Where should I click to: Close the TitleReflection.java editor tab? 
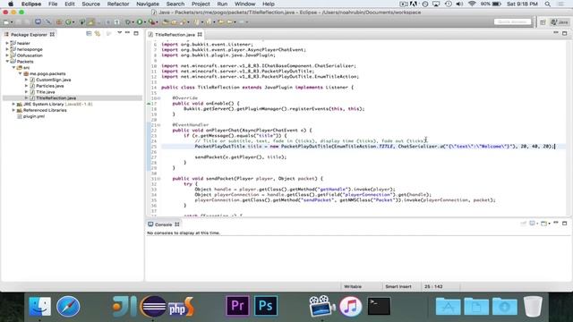click(x=200, y=34)
